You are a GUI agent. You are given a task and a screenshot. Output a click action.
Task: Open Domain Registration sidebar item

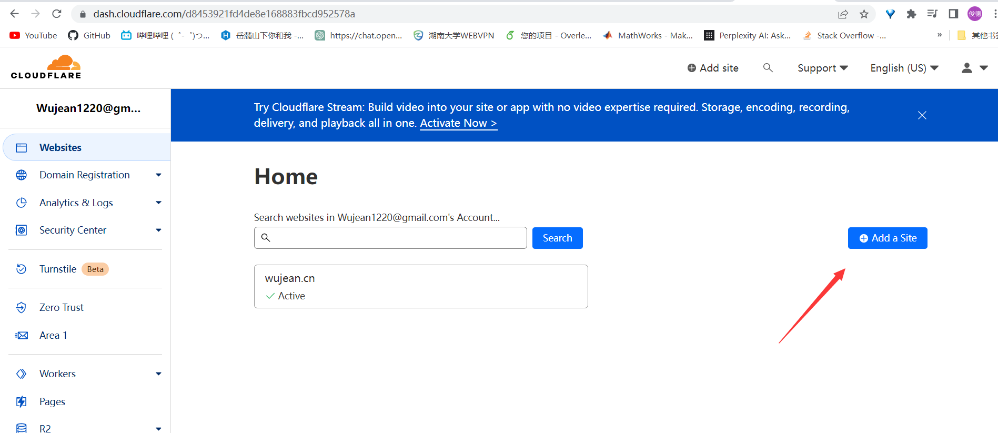[x=85, y=175]
